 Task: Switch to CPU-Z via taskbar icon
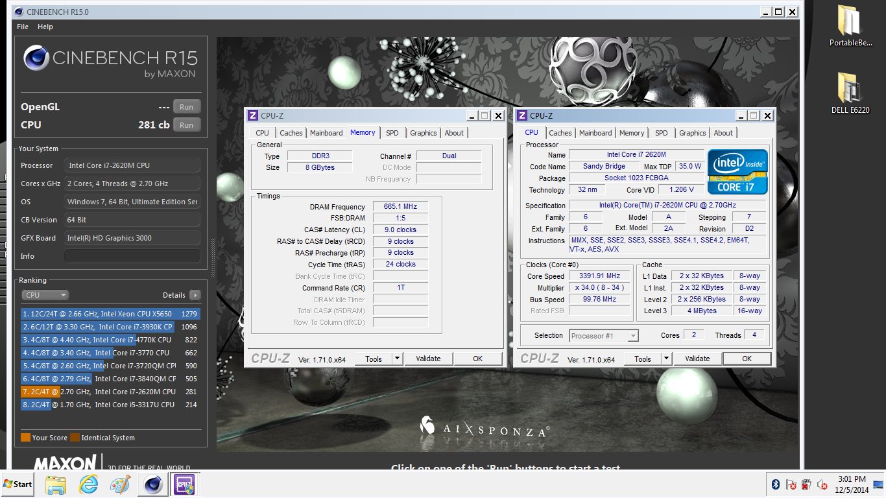(x=184, y=484)
